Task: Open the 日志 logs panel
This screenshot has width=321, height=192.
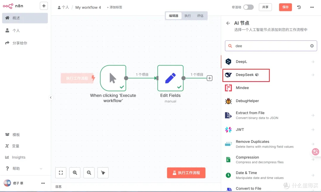Action: pyautogui.click(x=59, y=187)
